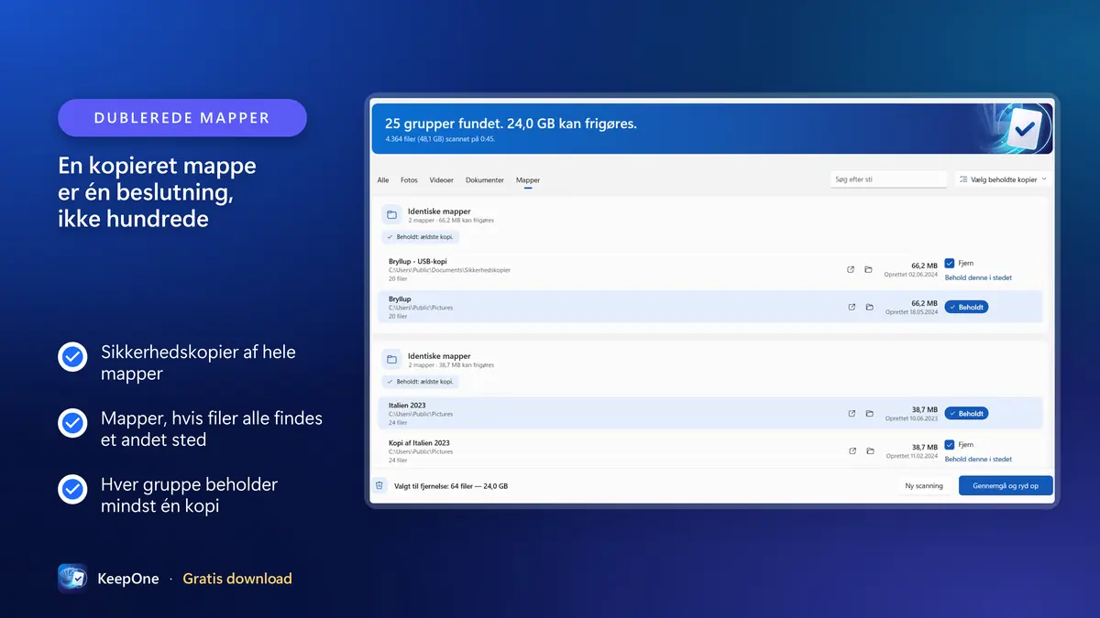Click the 25 grupper fundet headline
1100x618 pixels.
511,124
